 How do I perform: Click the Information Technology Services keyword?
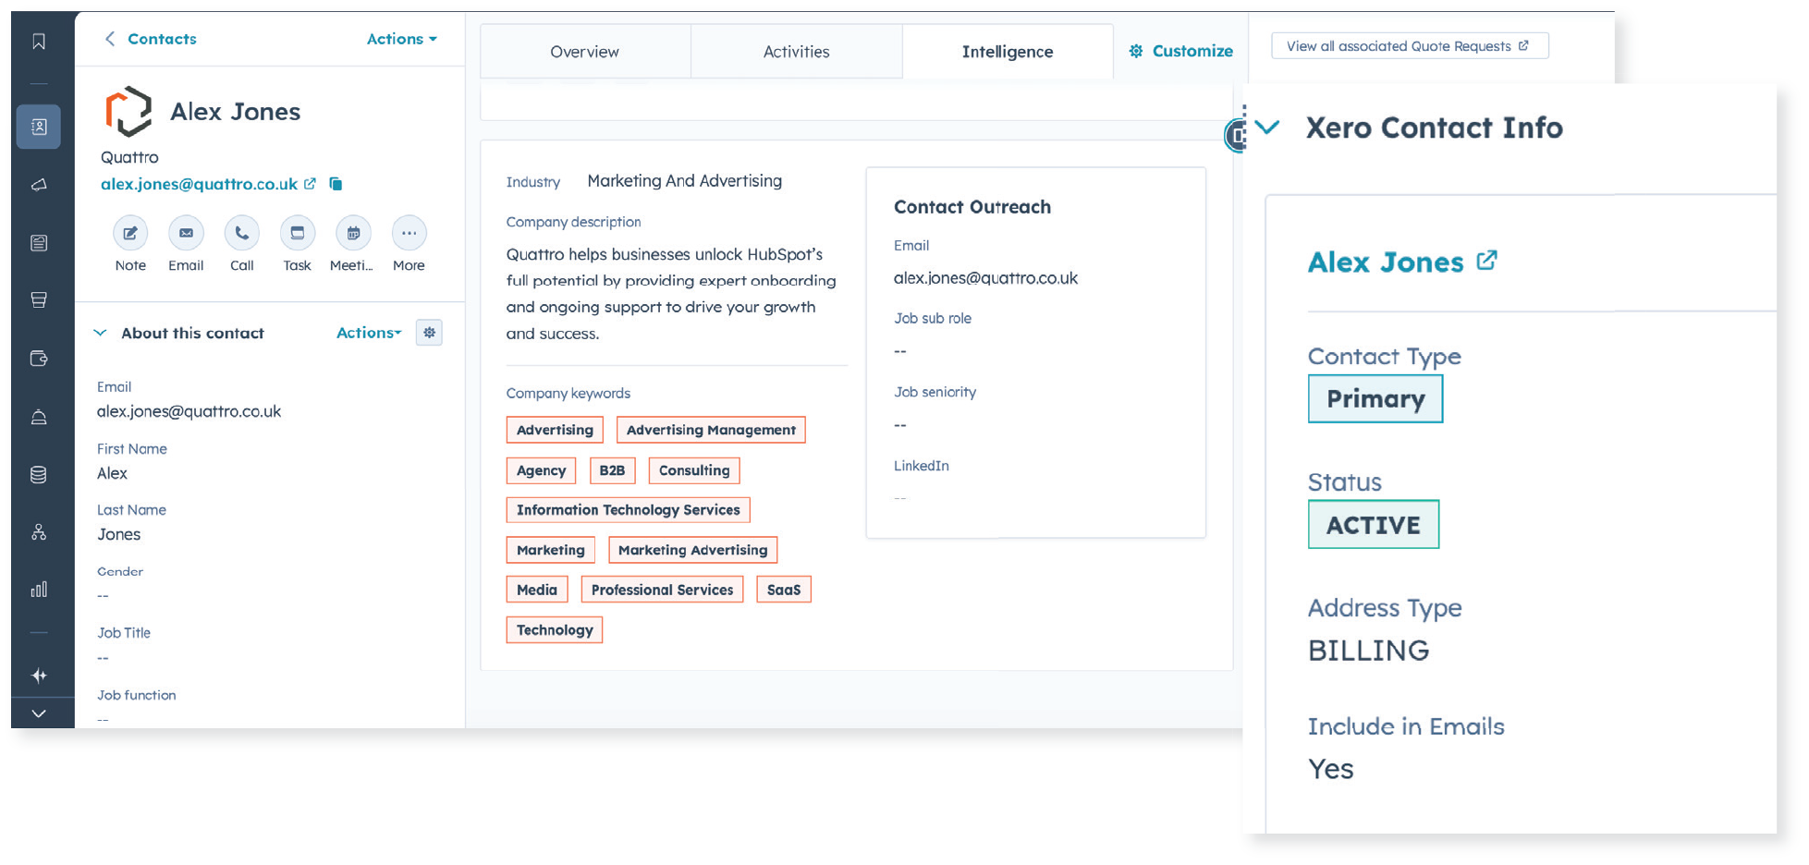point(629,510)
